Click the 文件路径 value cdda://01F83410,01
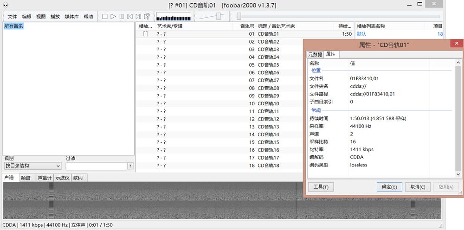 [x=372, y=94]
